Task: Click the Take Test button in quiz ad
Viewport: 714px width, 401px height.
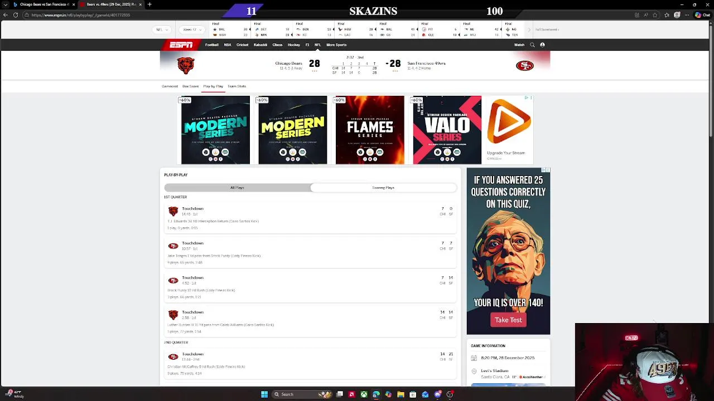Action: [x=508, y=320]
